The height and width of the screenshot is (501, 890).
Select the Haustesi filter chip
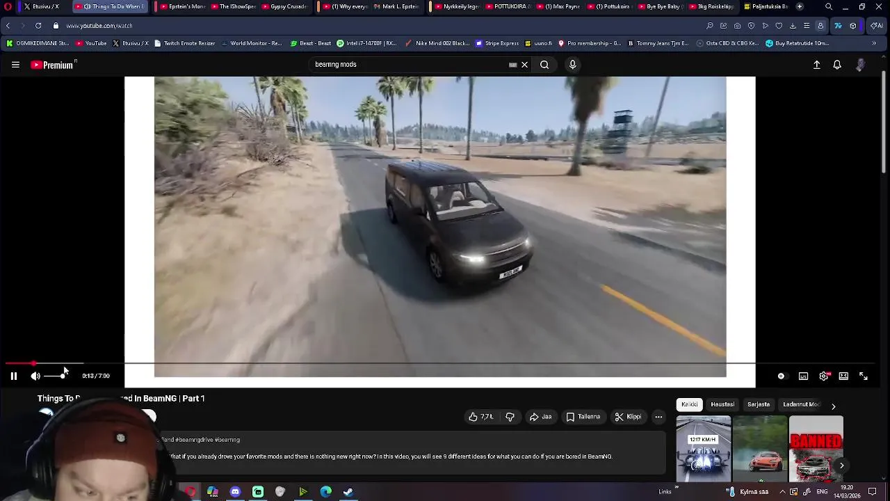722,404
